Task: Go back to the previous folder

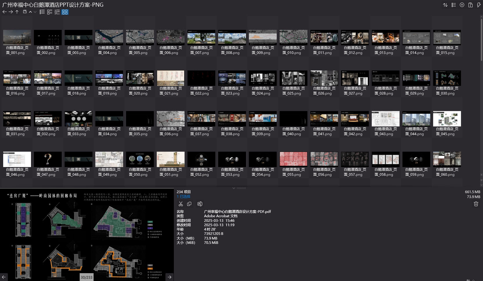Action: tap(4, 12)
